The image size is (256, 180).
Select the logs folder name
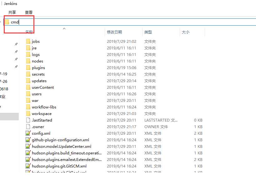pyautogui.click(x=36, y=55)
